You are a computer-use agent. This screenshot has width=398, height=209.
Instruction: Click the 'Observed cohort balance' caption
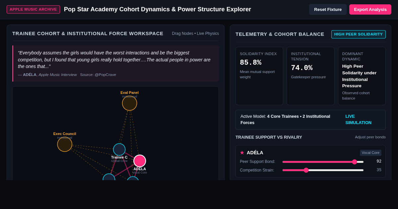[356, 96]
